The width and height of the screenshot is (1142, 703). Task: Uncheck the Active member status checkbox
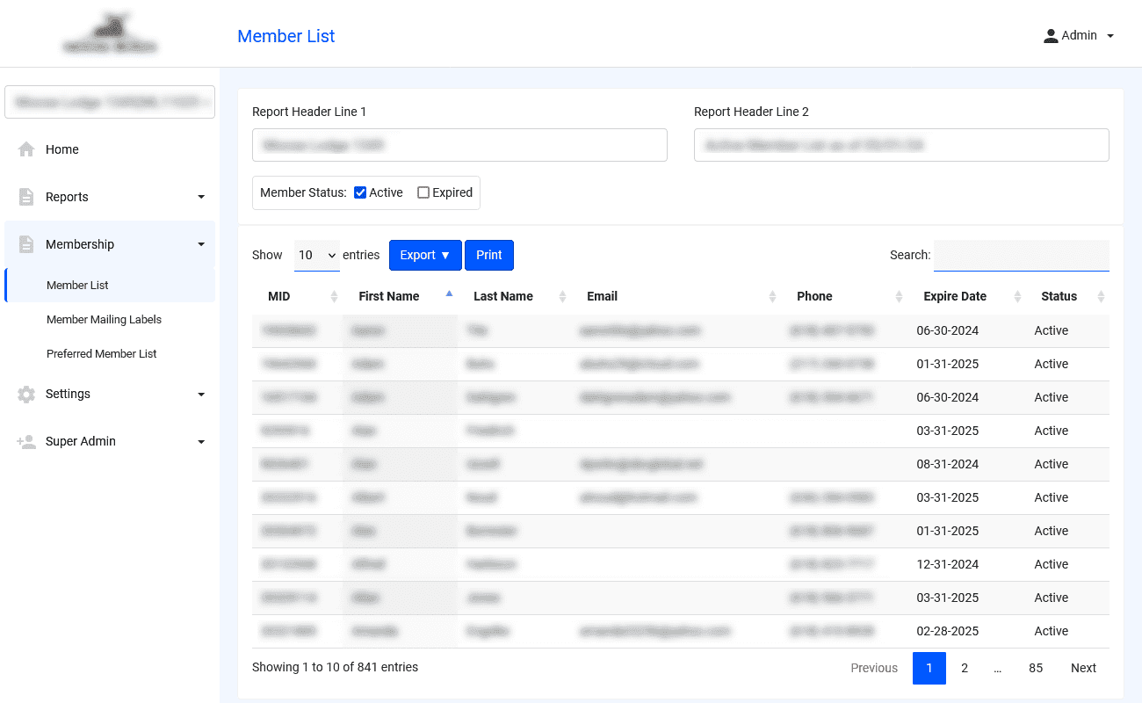360,192
